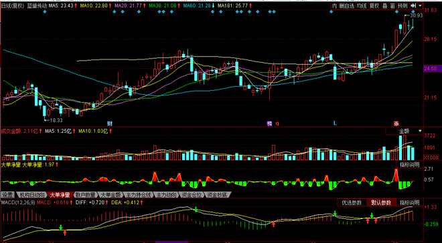Viewport: 442px width, 243px height.
Task: Click the 30.93 high price label
Action: [x=417, y=16]
